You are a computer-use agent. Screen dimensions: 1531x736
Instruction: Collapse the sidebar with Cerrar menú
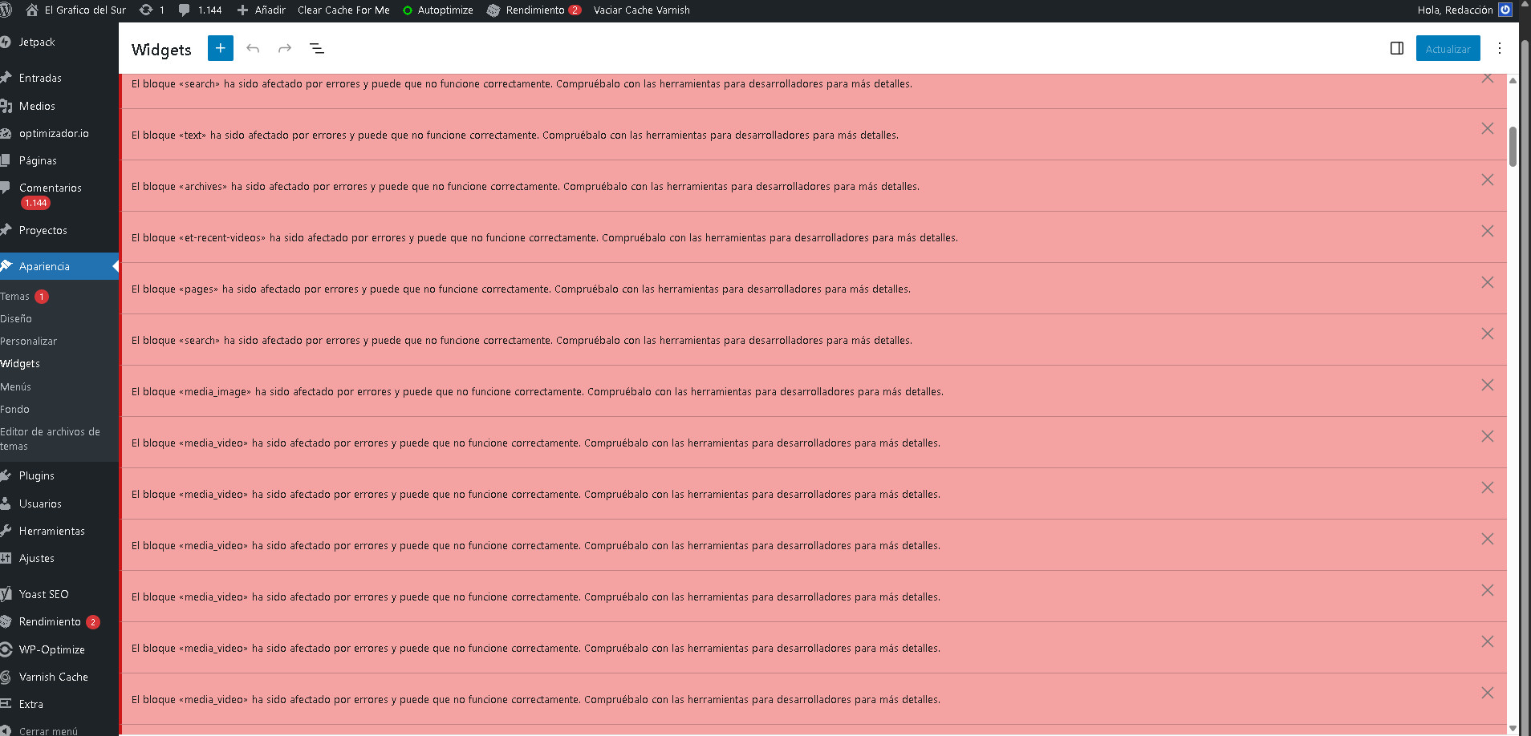[48, 730]
